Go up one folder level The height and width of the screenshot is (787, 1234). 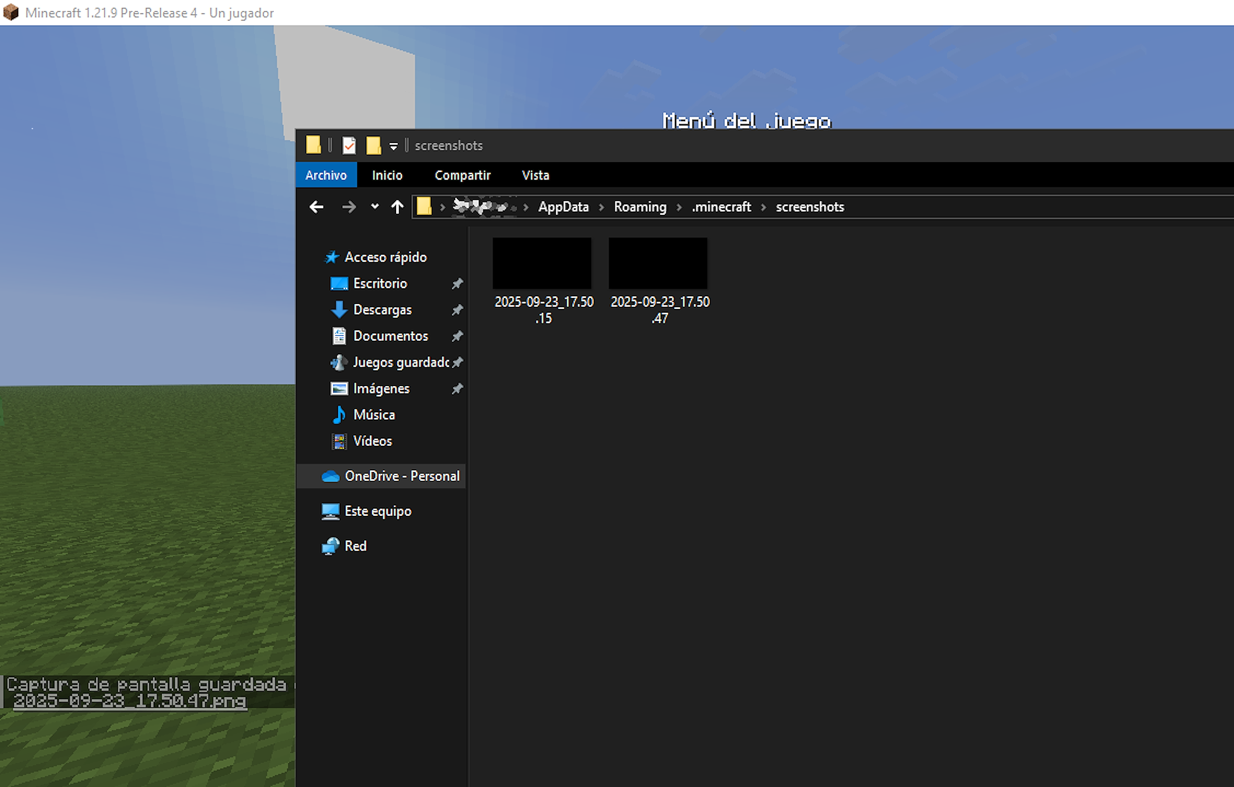[397, 207]
